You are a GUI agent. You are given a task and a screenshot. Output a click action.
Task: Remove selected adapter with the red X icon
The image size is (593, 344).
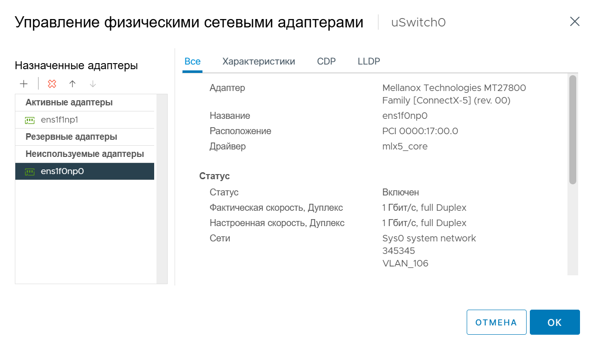pos(52,84)
